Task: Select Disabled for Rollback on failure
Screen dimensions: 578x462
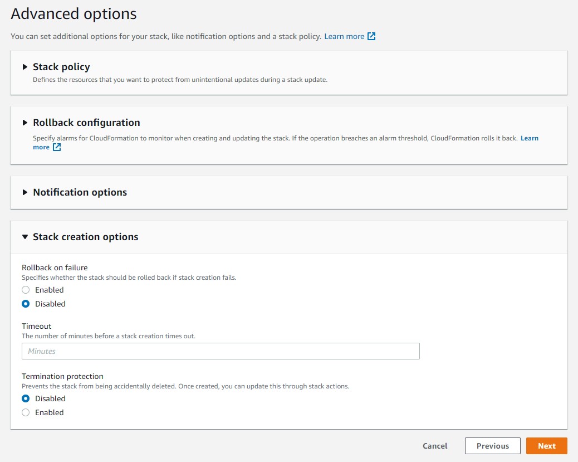Action: [26, 304]
